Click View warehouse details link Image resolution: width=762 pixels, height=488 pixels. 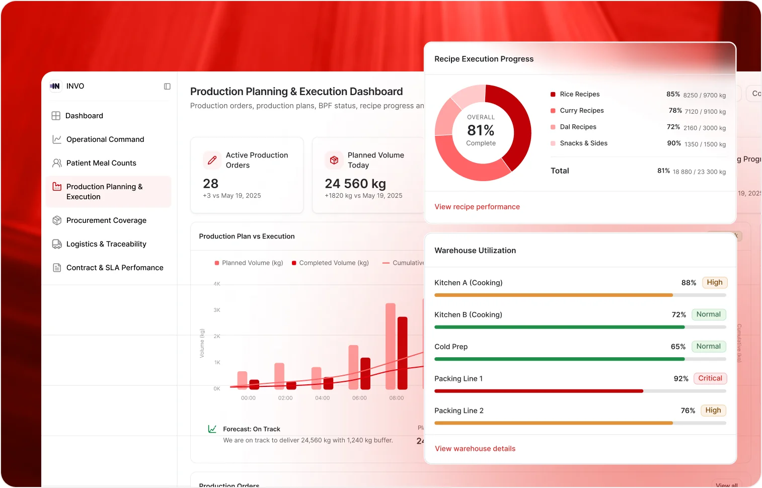pyautogui.click(x=475, y=449)
